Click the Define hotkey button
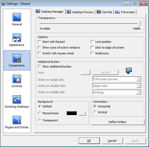 (x=117, y=122)
